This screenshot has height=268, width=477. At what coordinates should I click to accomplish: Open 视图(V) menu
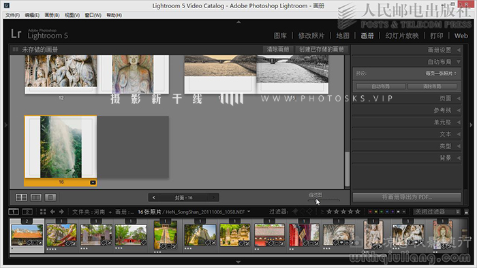click(72, 15)
